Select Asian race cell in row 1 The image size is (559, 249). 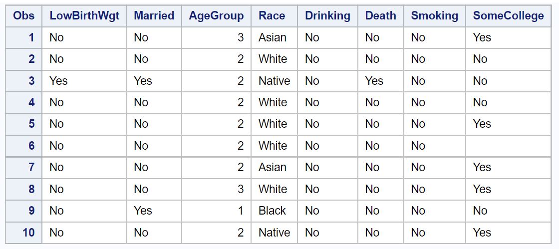point(274,37)
